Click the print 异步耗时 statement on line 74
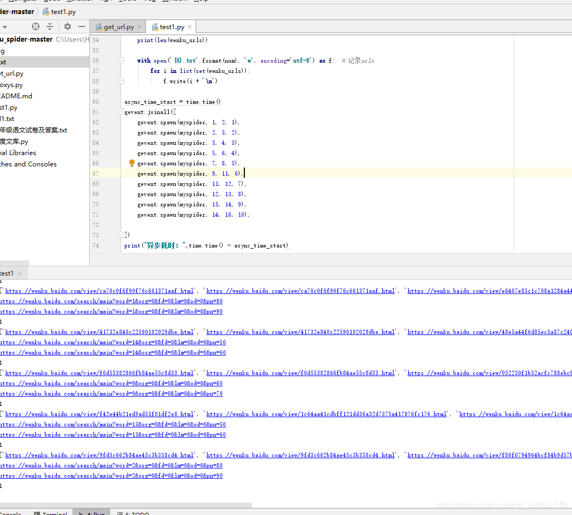The image size is (572, 515). coord(206,245)
